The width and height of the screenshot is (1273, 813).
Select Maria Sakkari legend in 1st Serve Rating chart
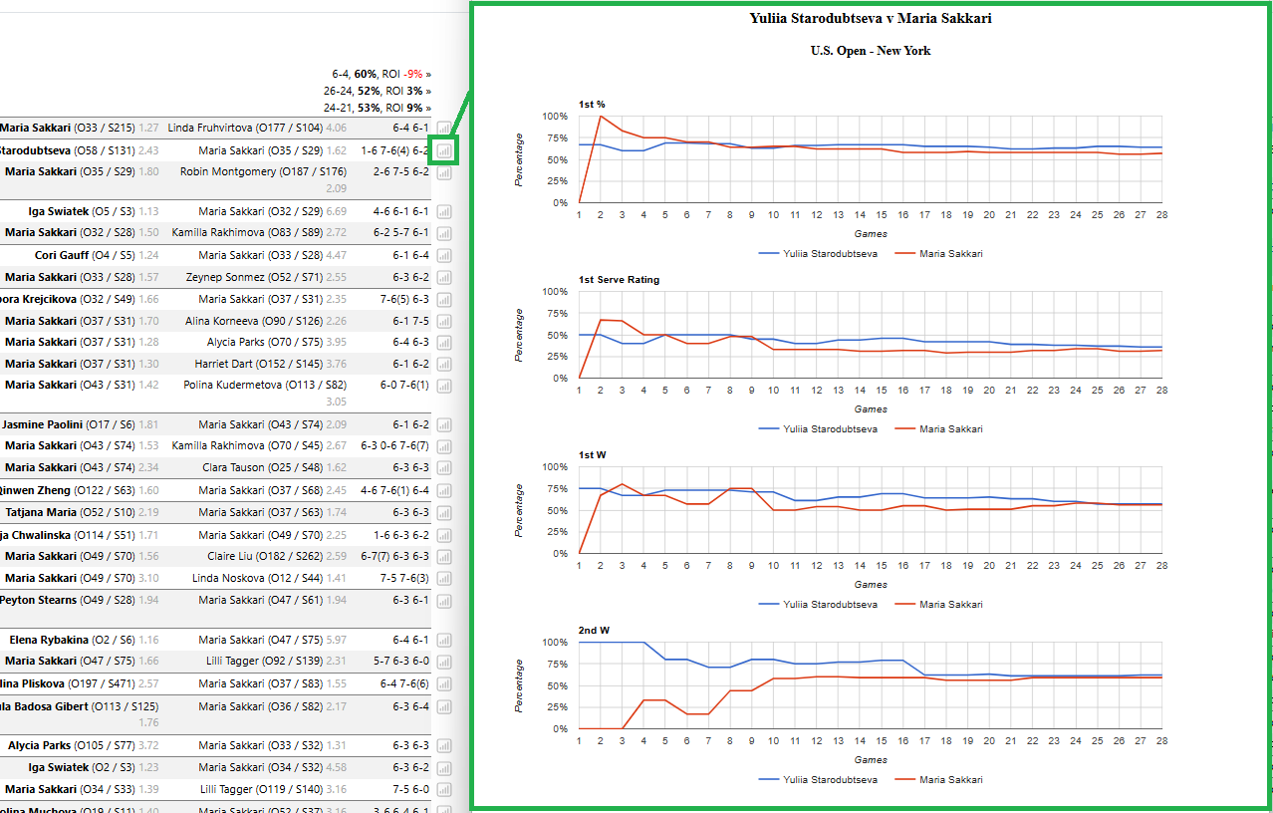click(x=938, y=429)
